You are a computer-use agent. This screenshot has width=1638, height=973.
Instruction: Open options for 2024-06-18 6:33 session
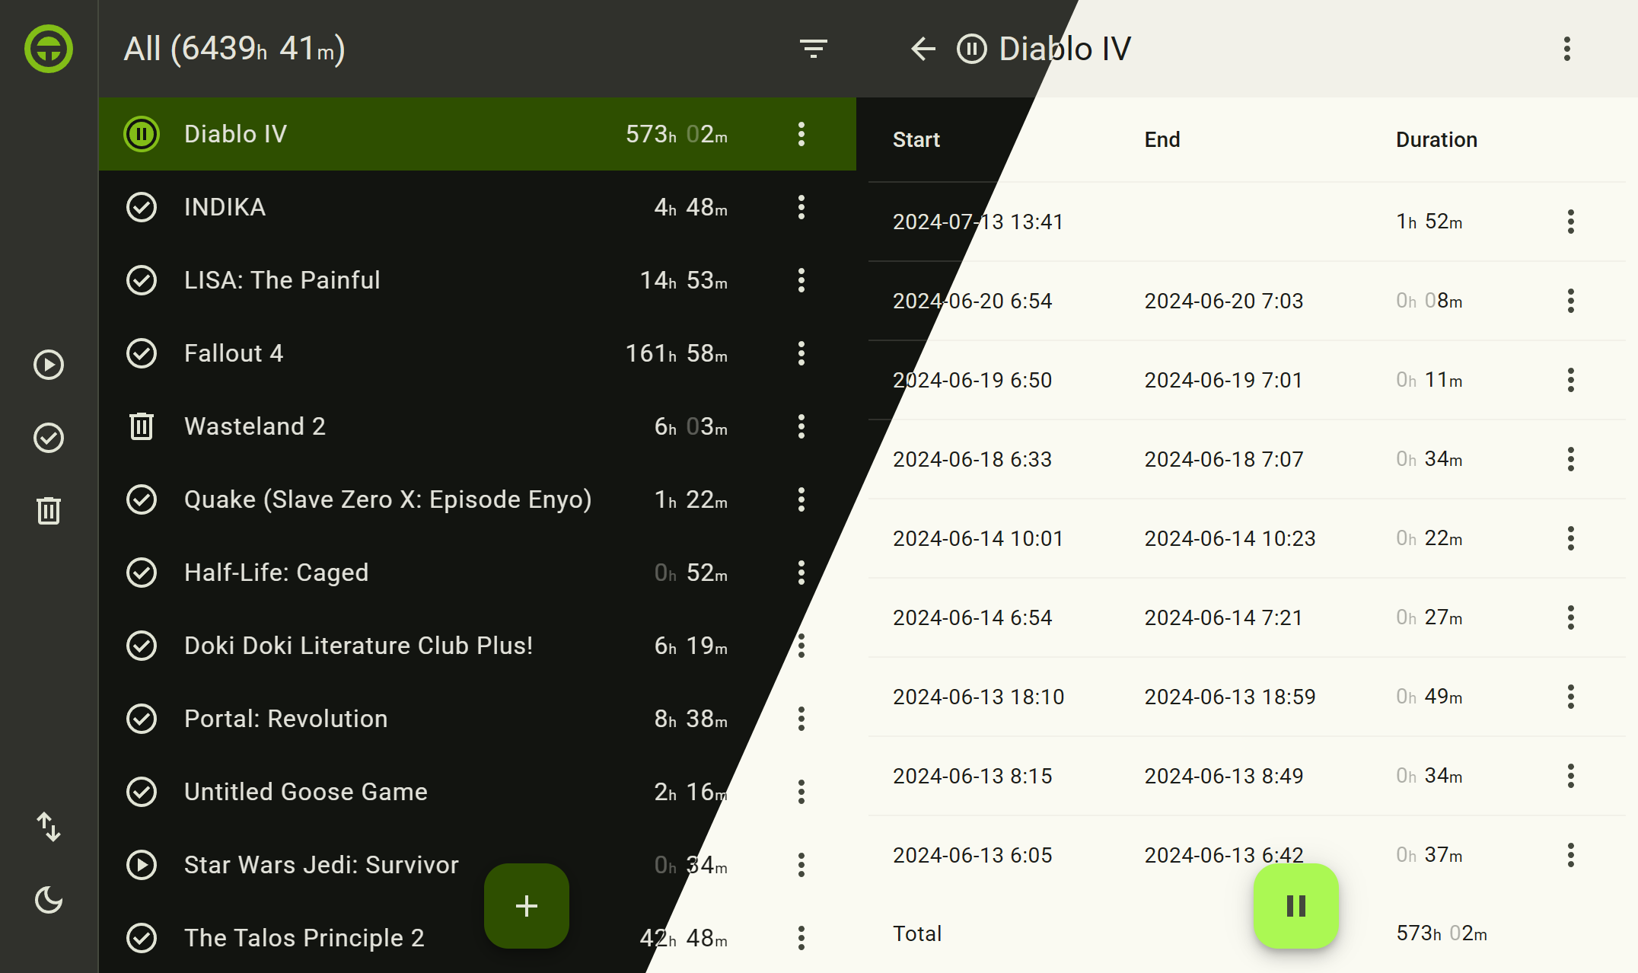point(1570,459)
